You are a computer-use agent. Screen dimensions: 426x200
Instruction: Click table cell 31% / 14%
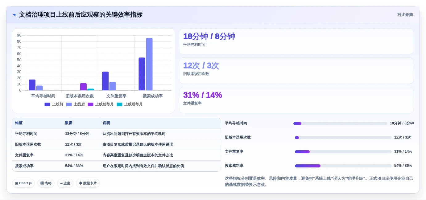tap(74, 155)
